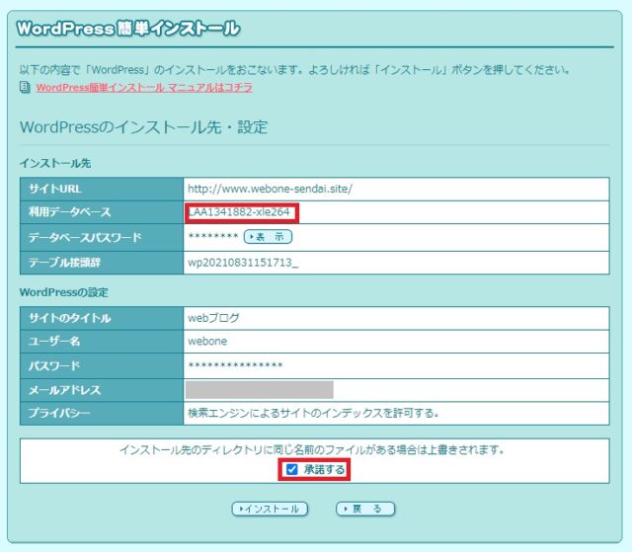Click the masked database password asterisks

click(x=213, y=237)
